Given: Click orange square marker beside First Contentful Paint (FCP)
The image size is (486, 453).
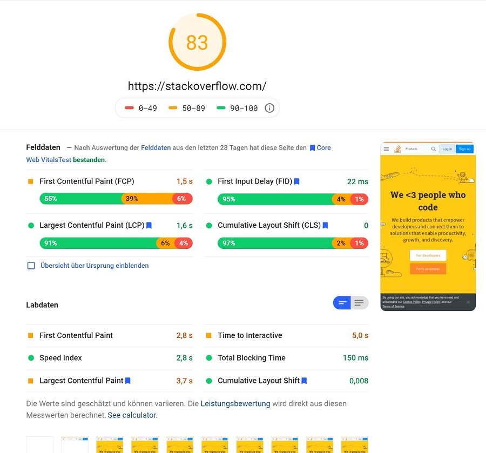Looking at the screenshot, I should pyautogui.click(x=31, y=181).
